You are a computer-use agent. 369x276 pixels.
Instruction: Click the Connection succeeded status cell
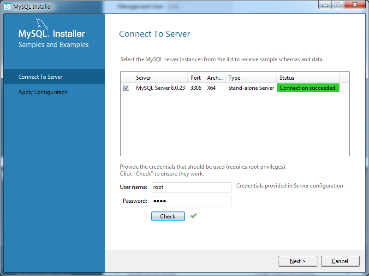click(308, 88)
